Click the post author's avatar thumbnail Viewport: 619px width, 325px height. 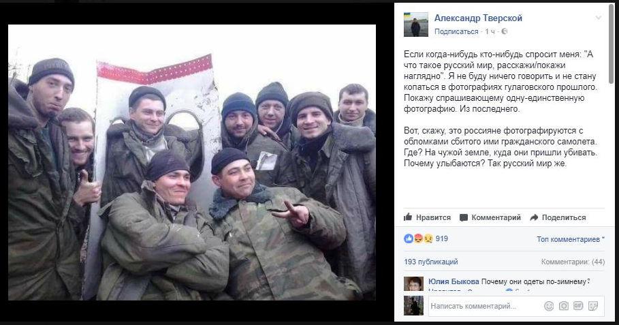415,25
